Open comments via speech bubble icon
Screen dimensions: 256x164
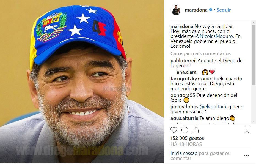(x=185, y=130)
